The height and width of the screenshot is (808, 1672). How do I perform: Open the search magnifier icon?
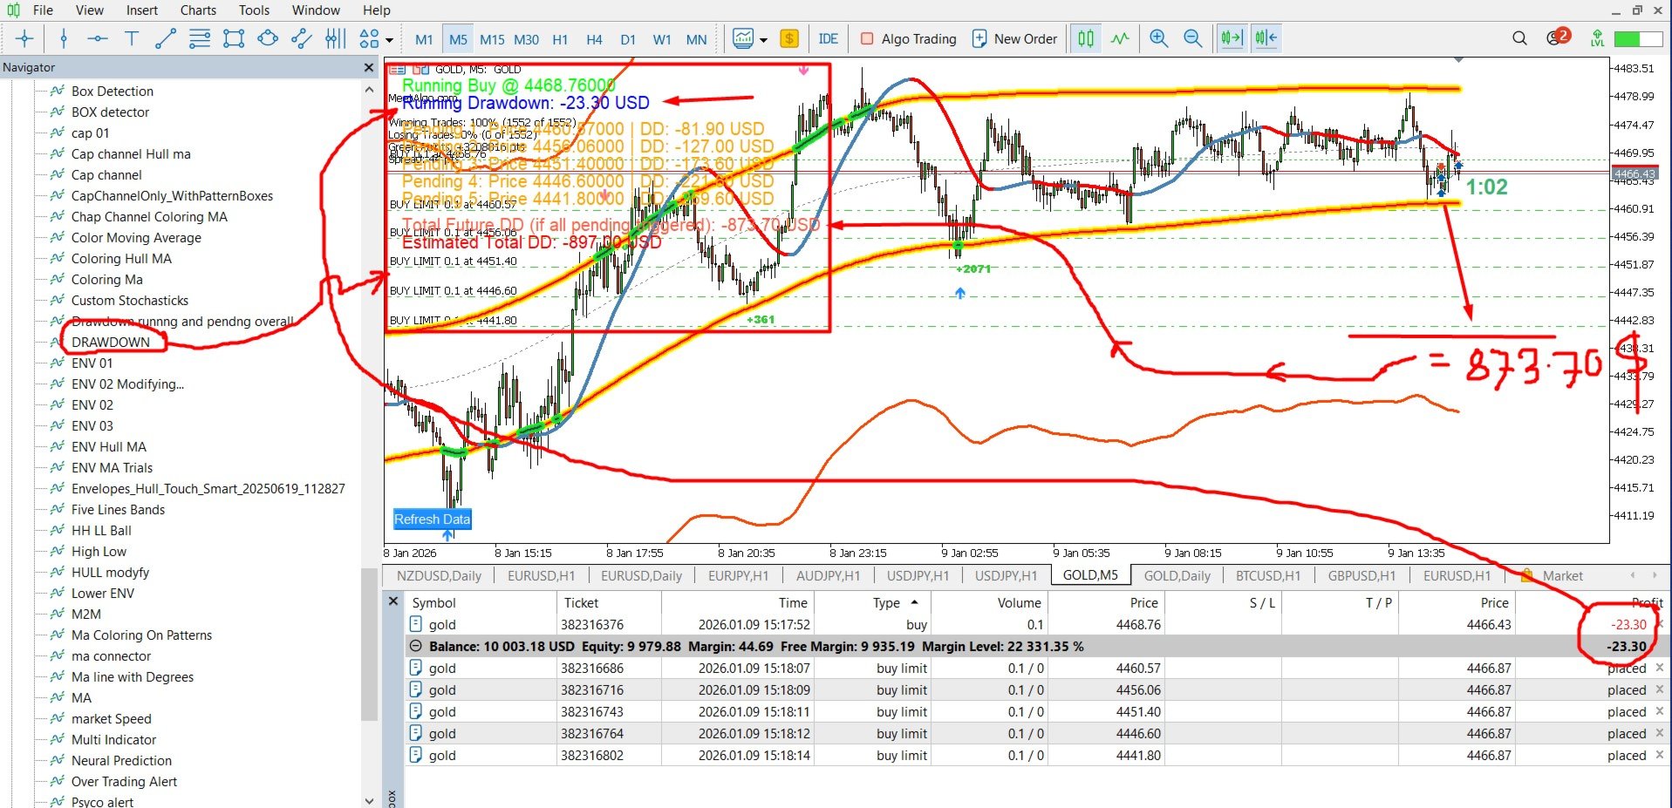coord(1519,38)
